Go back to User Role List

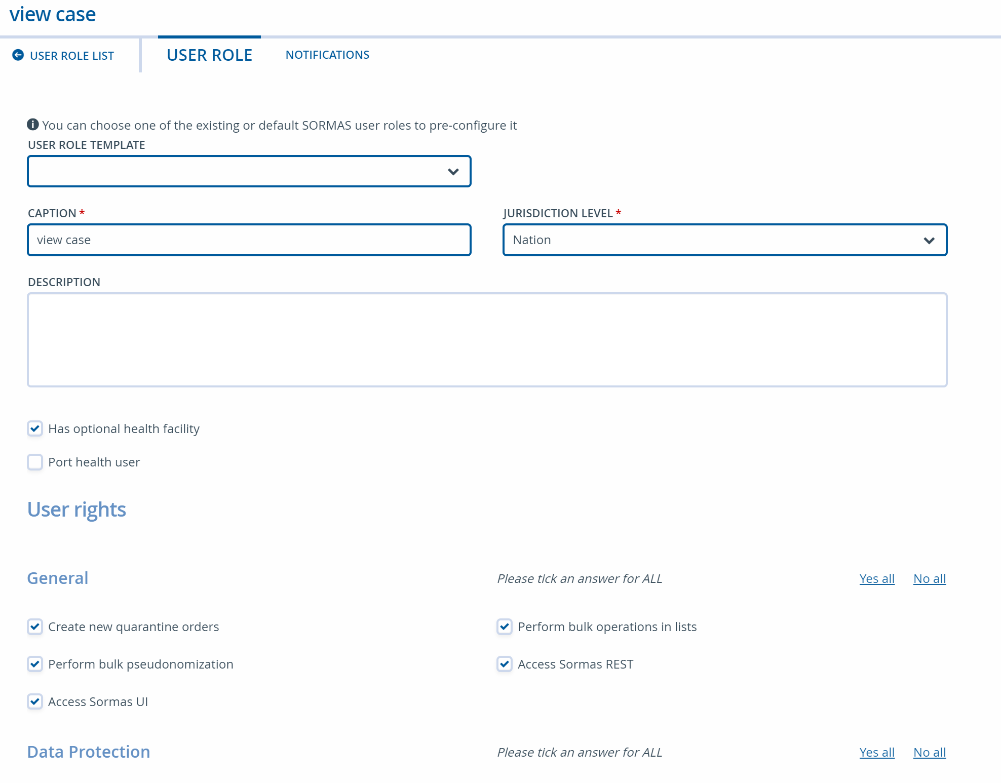click(x=71, y=56)
